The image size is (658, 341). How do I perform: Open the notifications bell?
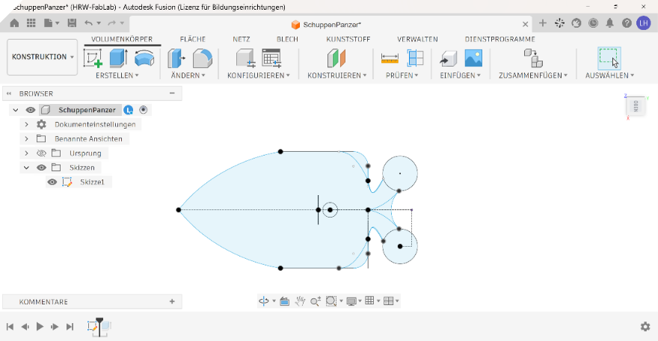(x=609, y=23)
